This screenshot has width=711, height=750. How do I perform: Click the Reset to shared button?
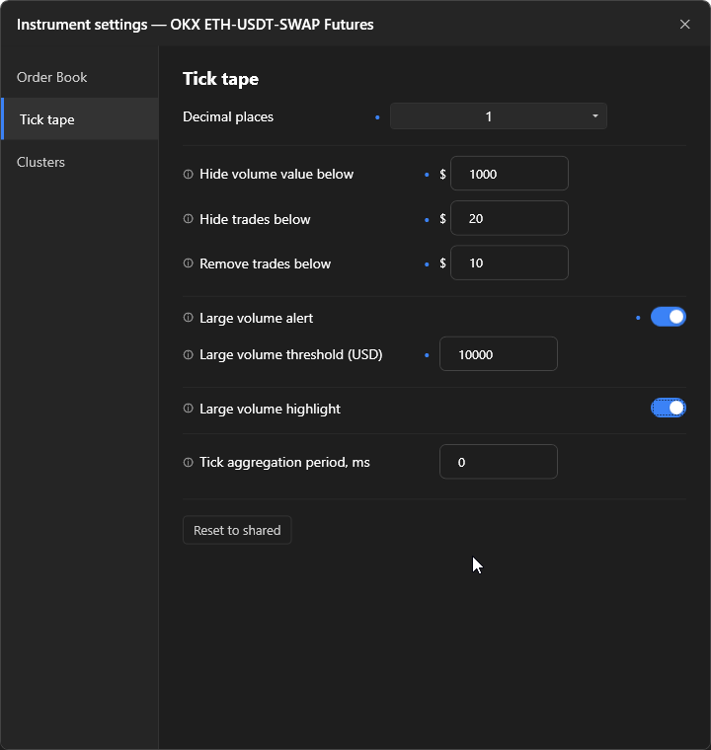(237, 530)
